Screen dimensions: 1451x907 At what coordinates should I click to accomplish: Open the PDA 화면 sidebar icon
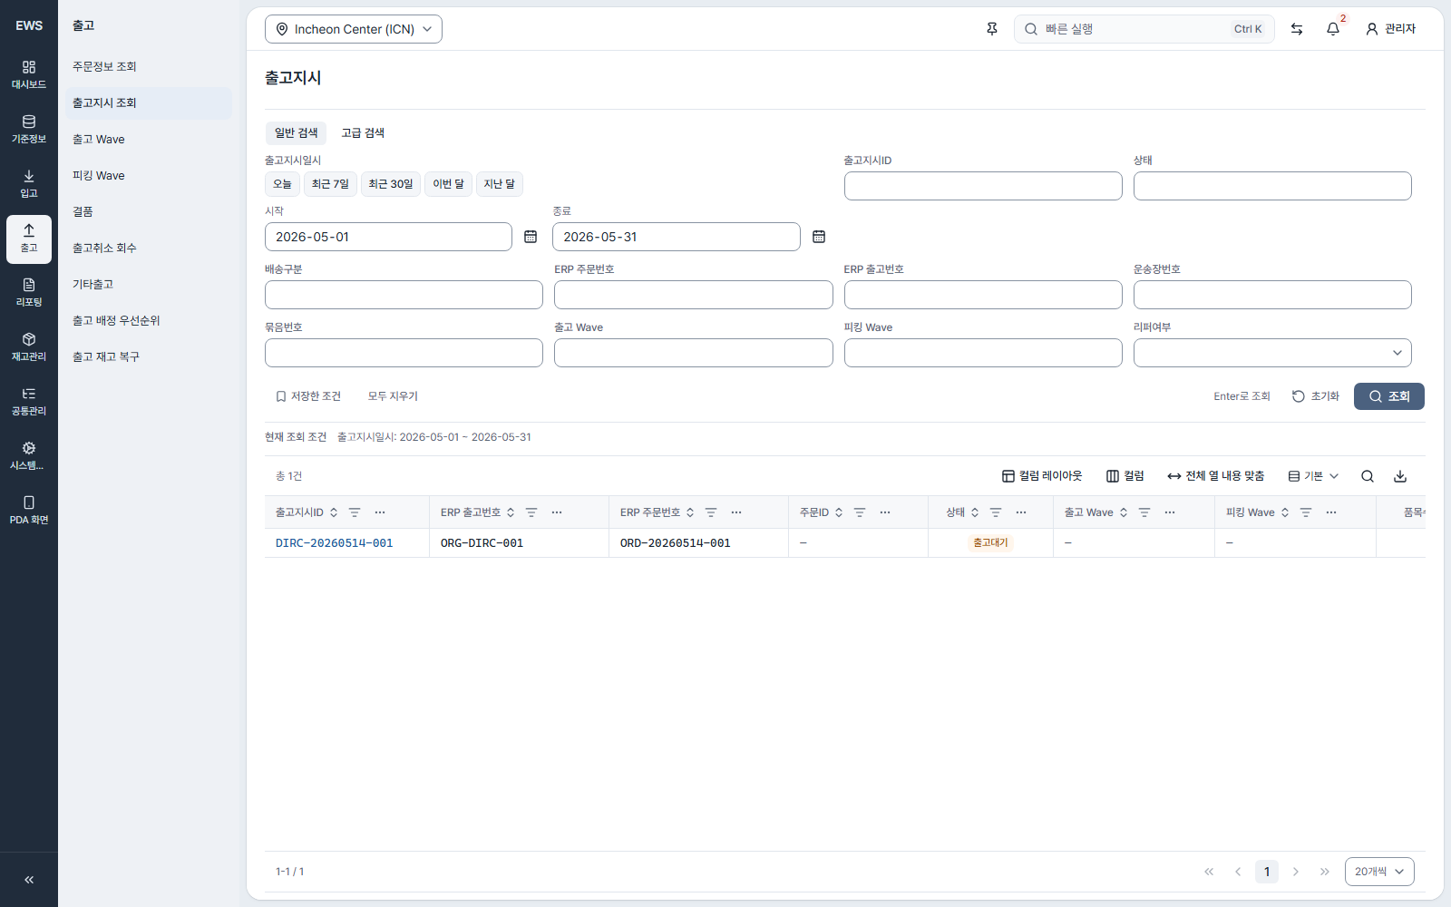click(x=29, y=511)
